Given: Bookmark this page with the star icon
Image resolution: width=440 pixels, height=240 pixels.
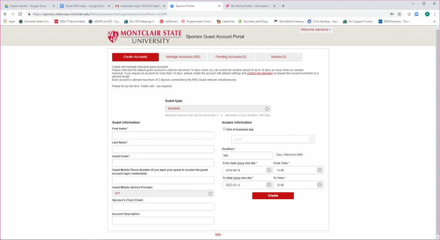Looking at the screenshot, I should 399,14.
